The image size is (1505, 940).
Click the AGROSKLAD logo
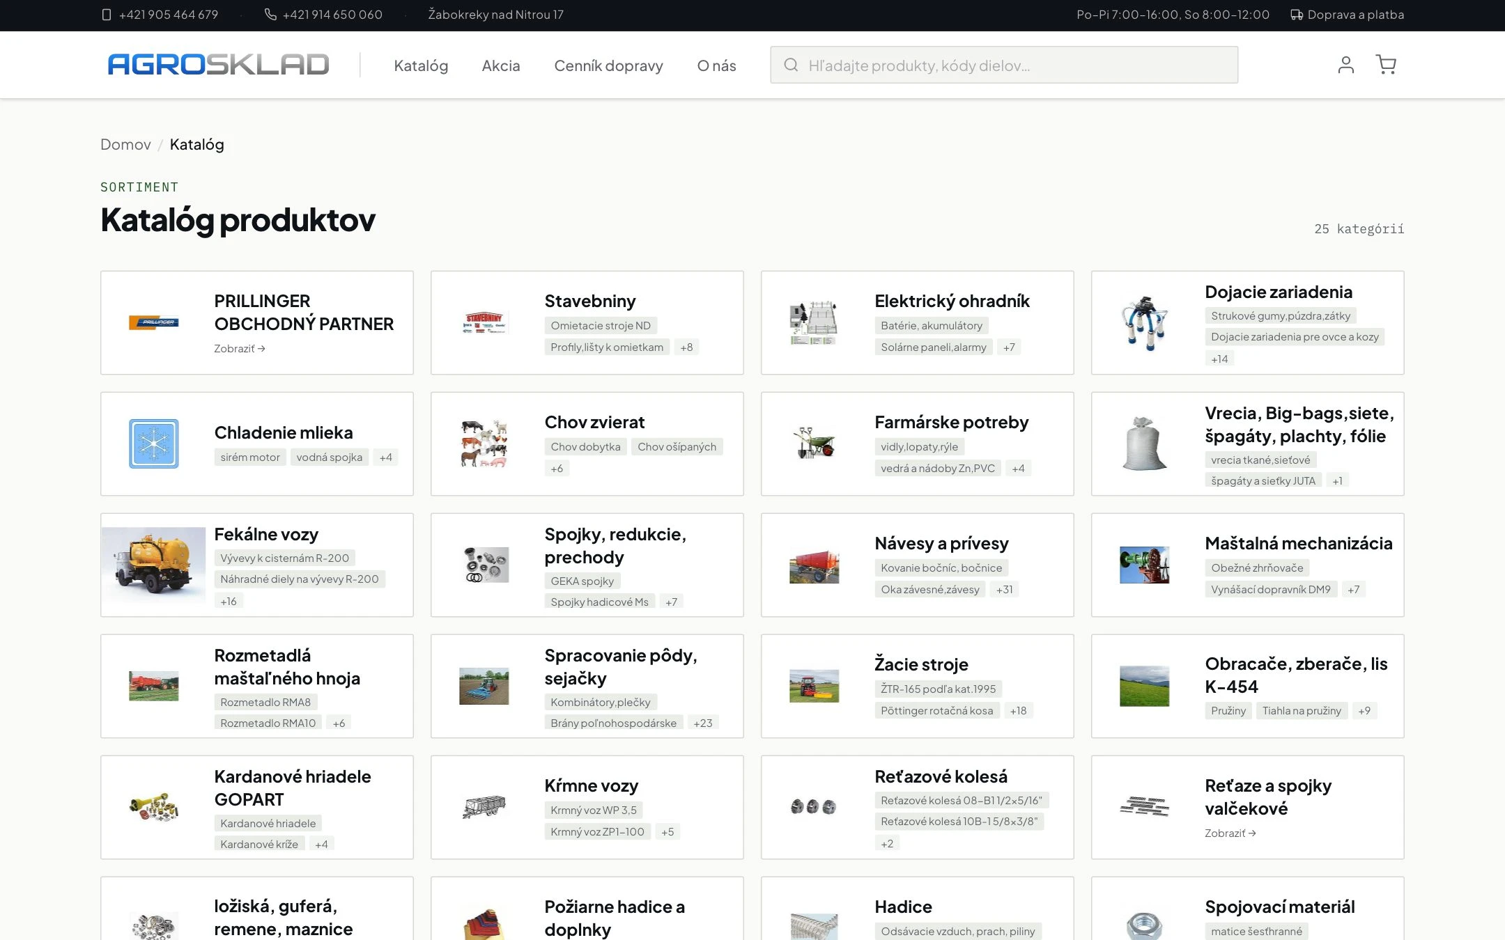218,65
